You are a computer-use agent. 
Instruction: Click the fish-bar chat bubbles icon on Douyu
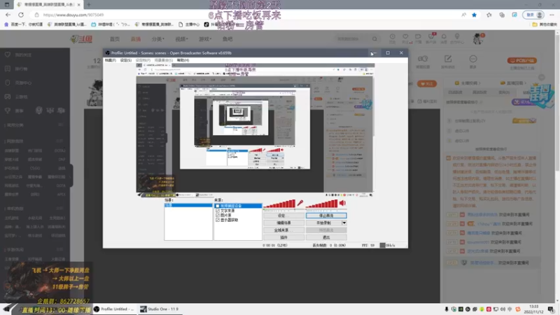click(x=423, y=59)
